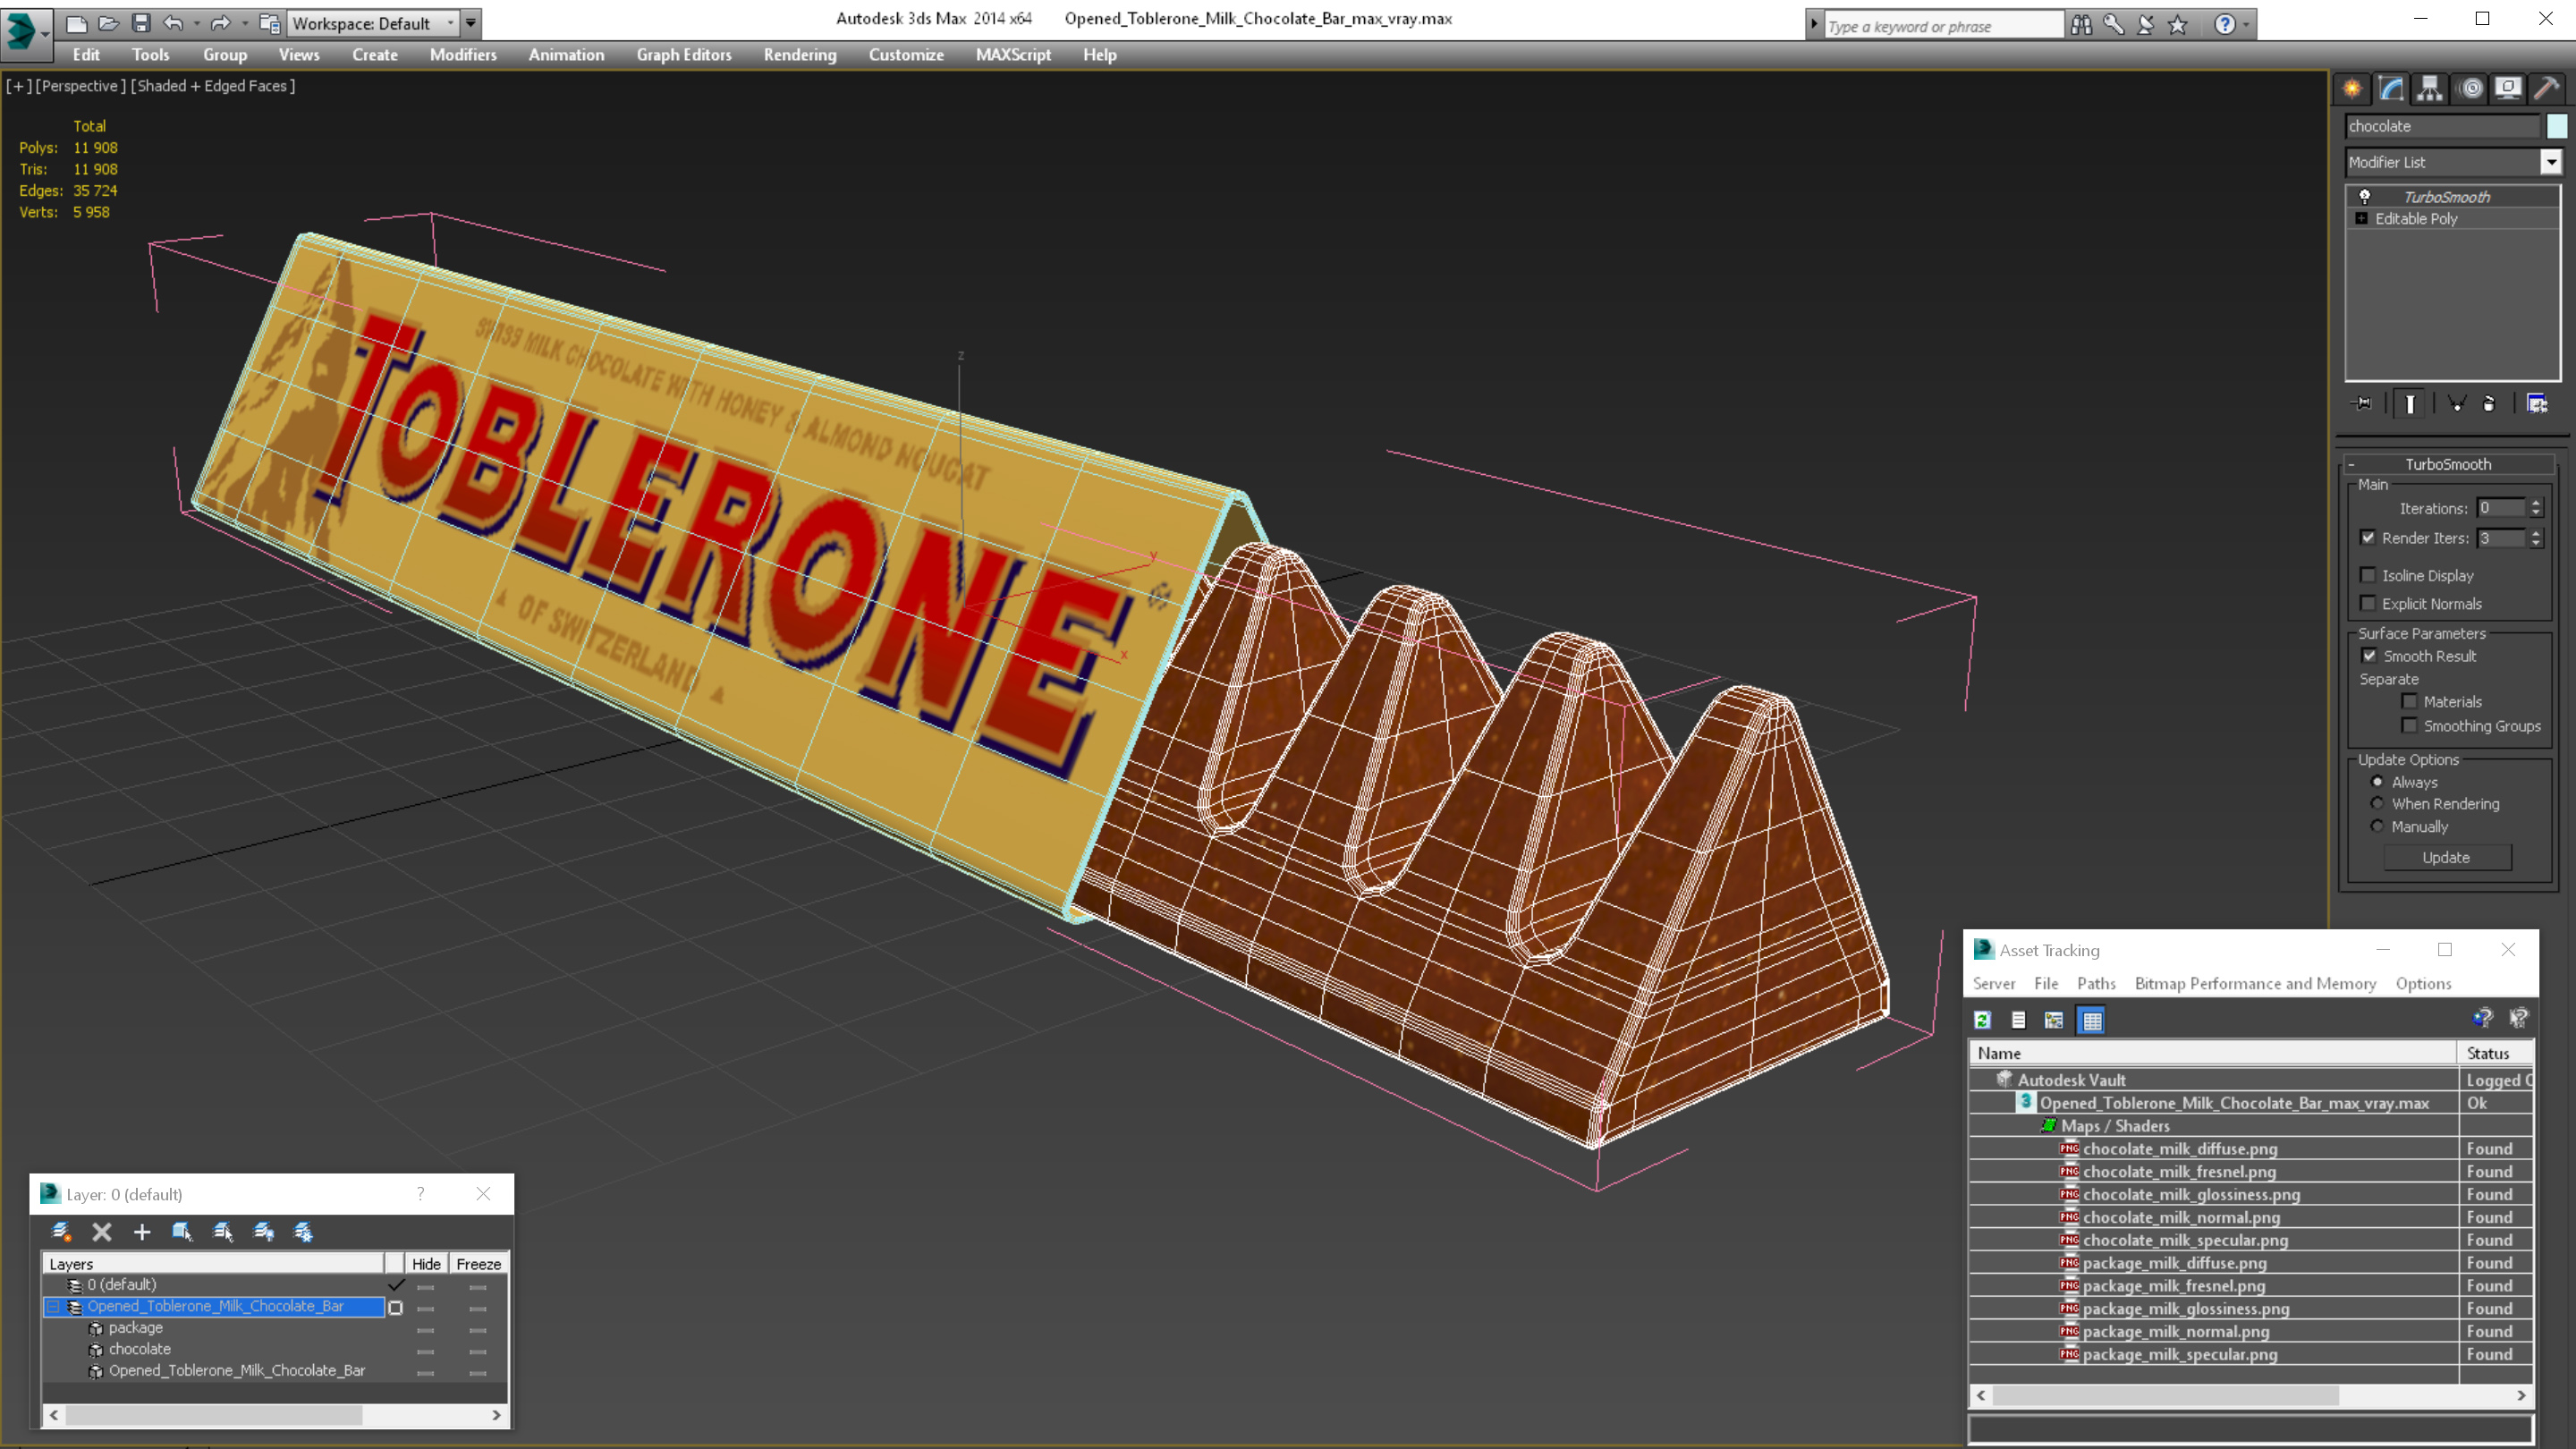Click the Make Unique icon
Image resolution: width=2576 pixels, height=1449 pixels.
(x=2456, y=404)
